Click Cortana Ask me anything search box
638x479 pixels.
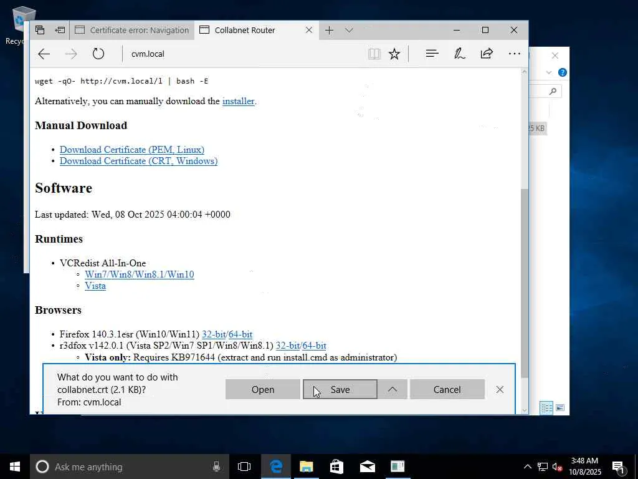(130, 467)
